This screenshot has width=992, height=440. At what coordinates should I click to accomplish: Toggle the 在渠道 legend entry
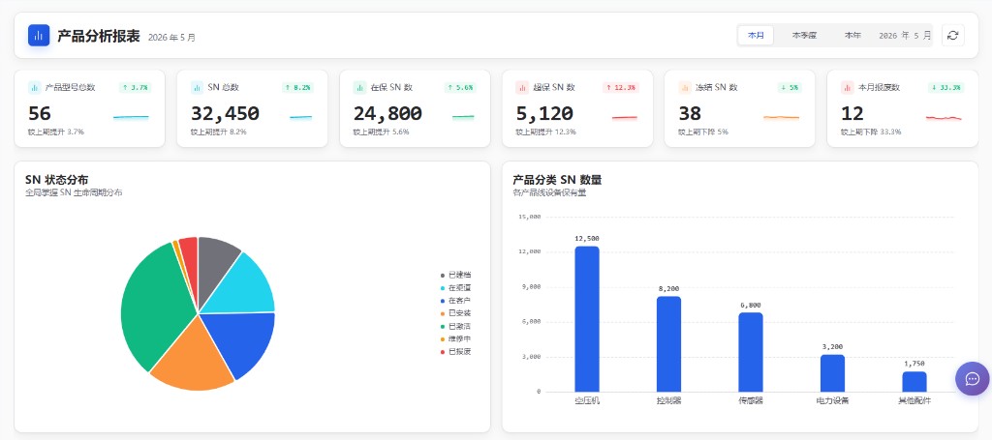[x=455, y=288]
